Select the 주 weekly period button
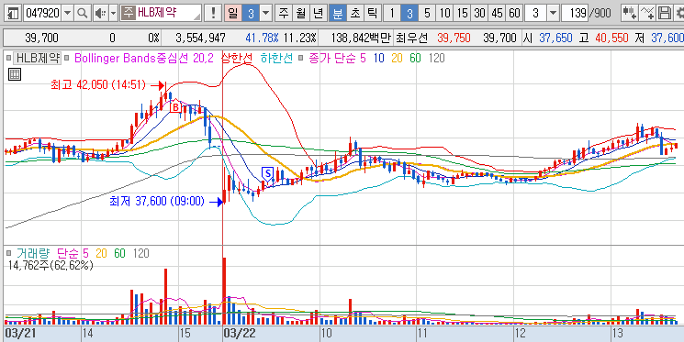This screenshot has height=342, width=684. click(x=284, y=13)
